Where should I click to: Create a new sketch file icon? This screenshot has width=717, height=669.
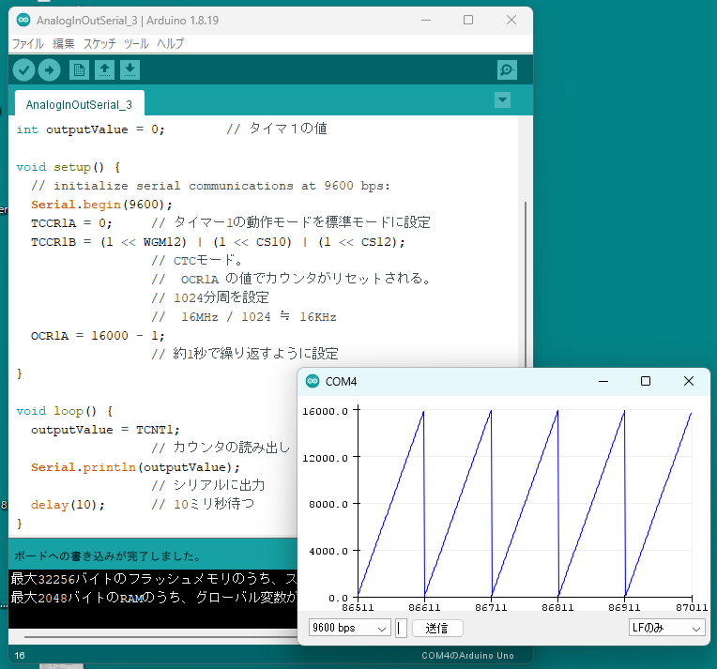(x=80, y=70)
